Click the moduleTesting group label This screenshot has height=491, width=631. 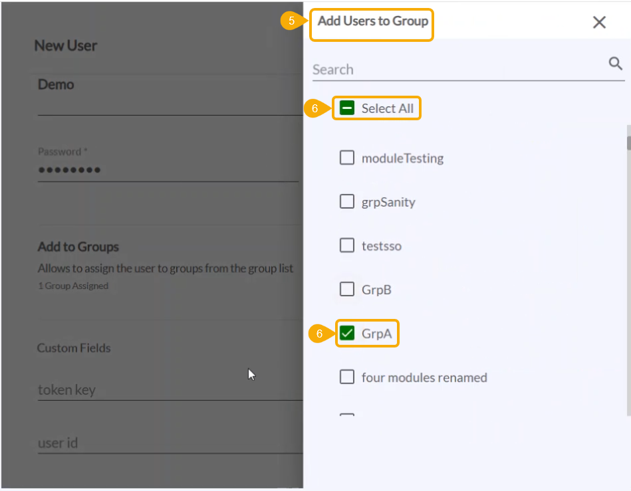pyautogui.click(x=402, y=158)
